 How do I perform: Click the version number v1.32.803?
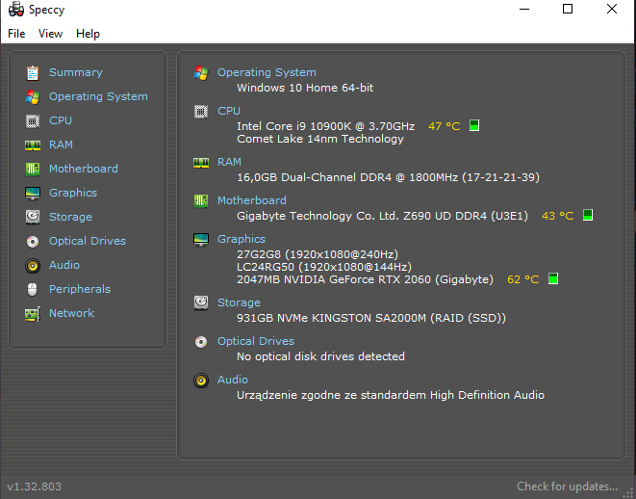pos(34,486)
